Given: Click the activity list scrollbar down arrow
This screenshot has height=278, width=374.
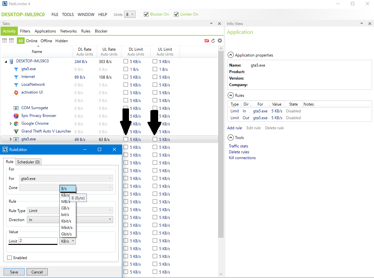Looking at the screenshot, I should point(221,274).
